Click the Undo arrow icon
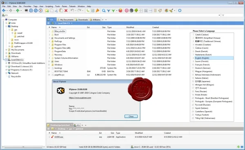Screen dimensions: 245x150 (72, 11)
